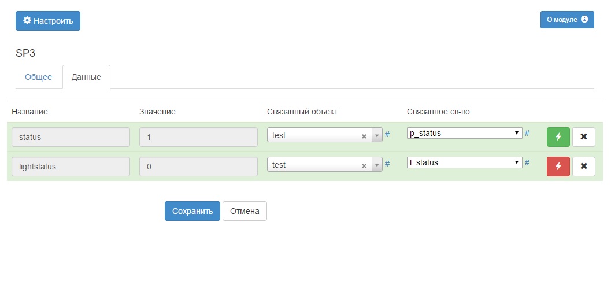Screen dimensions: 611x303
Task: Click the # link beside lightstatus linked object
Action: 387,164
